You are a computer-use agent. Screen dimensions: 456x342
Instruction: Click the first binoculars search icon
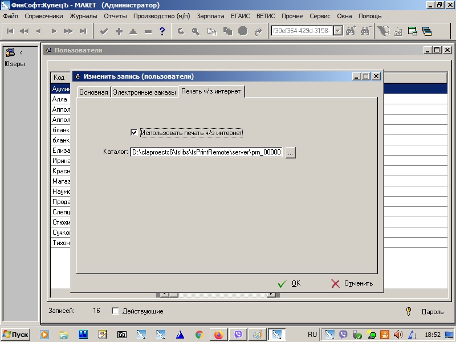(351, 31)
